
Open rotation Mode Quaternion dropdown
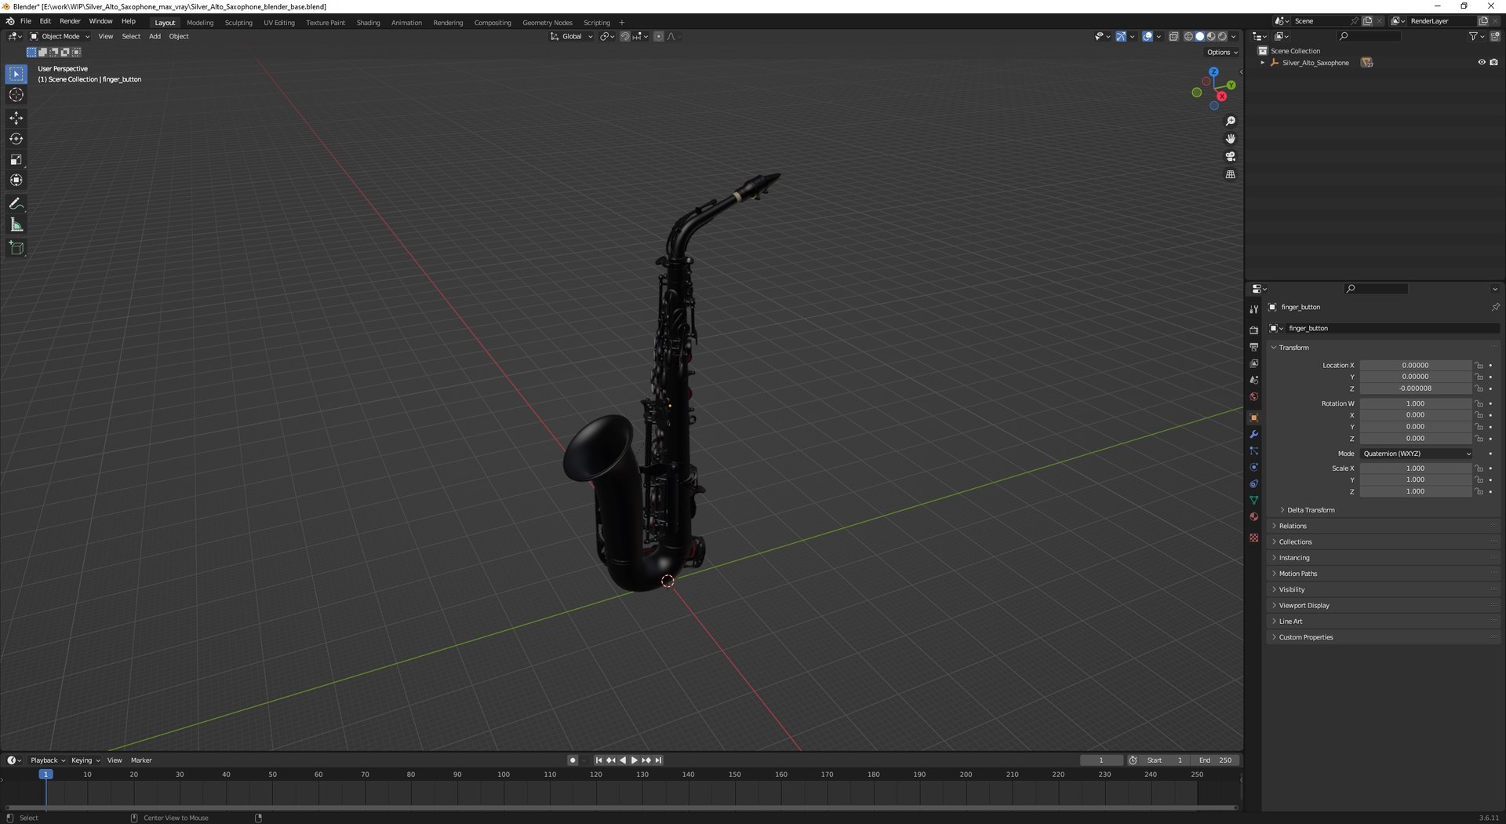point(1417,454)
